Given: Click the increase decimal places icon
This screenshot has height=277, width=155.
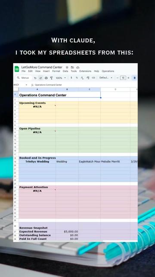Looking at the screenshot, I should [x=88, y=78].
